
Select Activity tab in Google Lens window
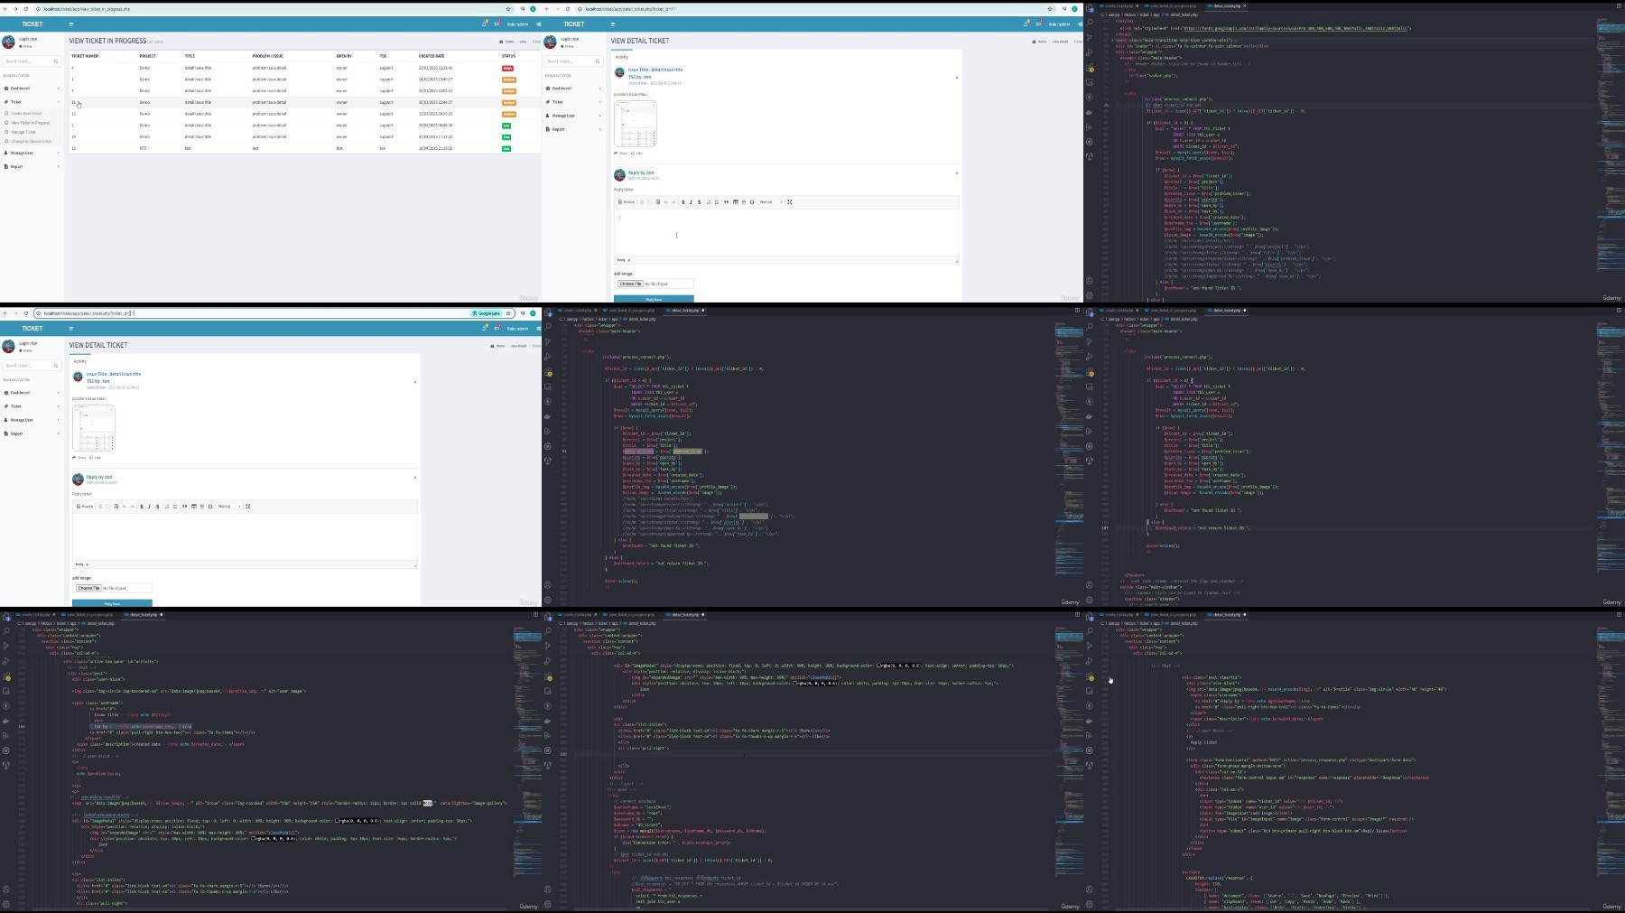point(80,361)
